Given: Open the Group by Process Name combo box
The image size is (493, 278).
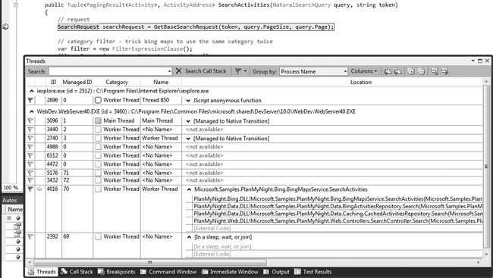Looking at the screenshot, I should (313, 71).
